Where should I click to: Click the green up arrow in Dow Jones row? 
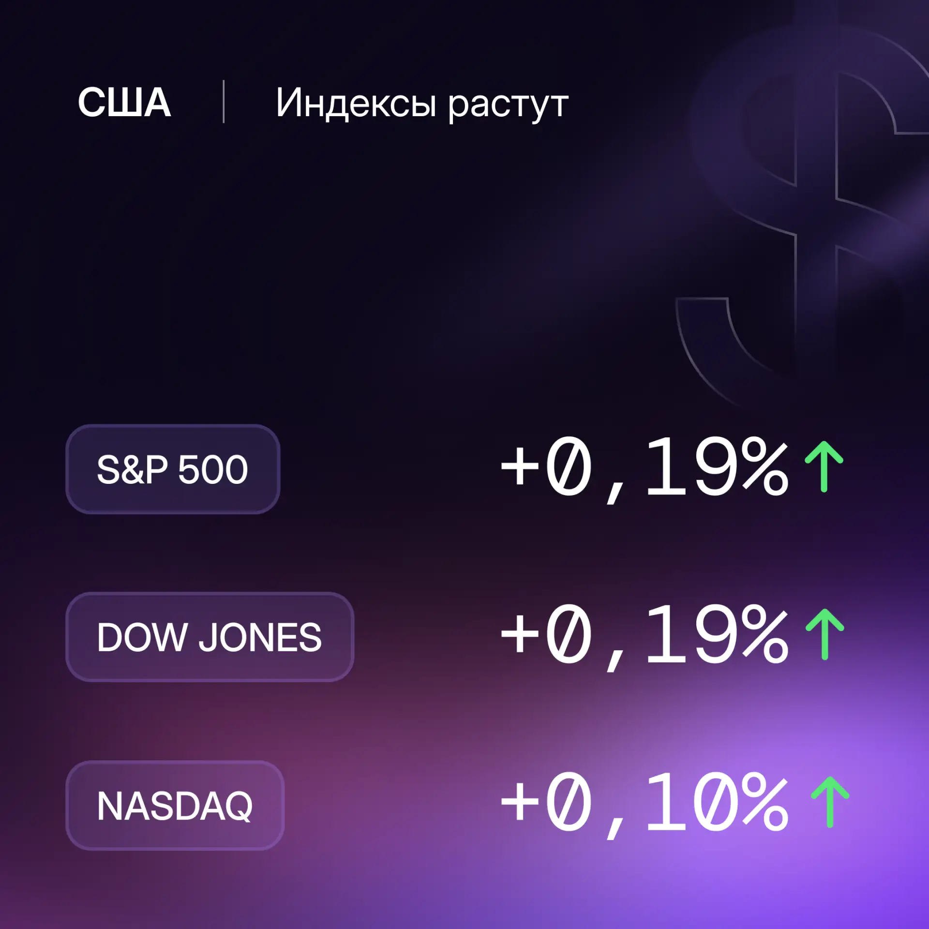tap(824, 634)
